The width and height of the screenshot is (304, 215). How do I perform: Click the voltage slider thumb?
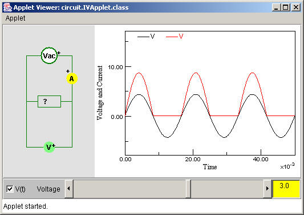coord(188,189)
